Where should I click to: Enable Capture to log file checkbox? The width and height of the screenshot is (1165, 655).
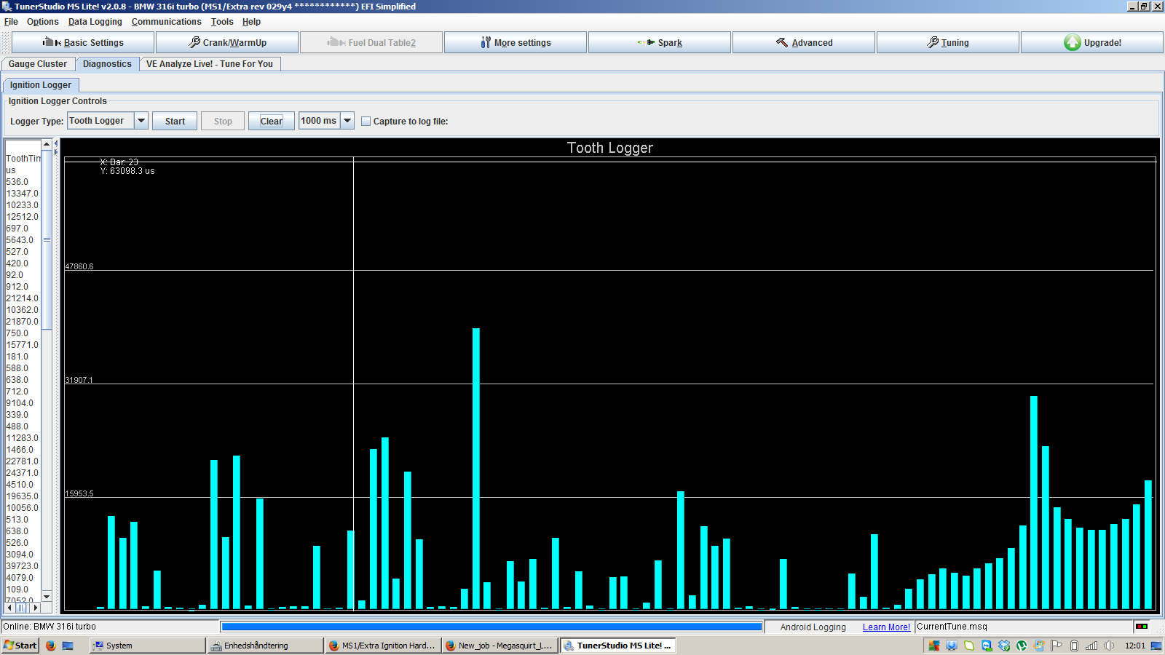[x=366, y=122]
